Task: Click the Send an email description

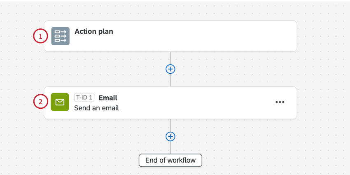Action: point(96,108)
